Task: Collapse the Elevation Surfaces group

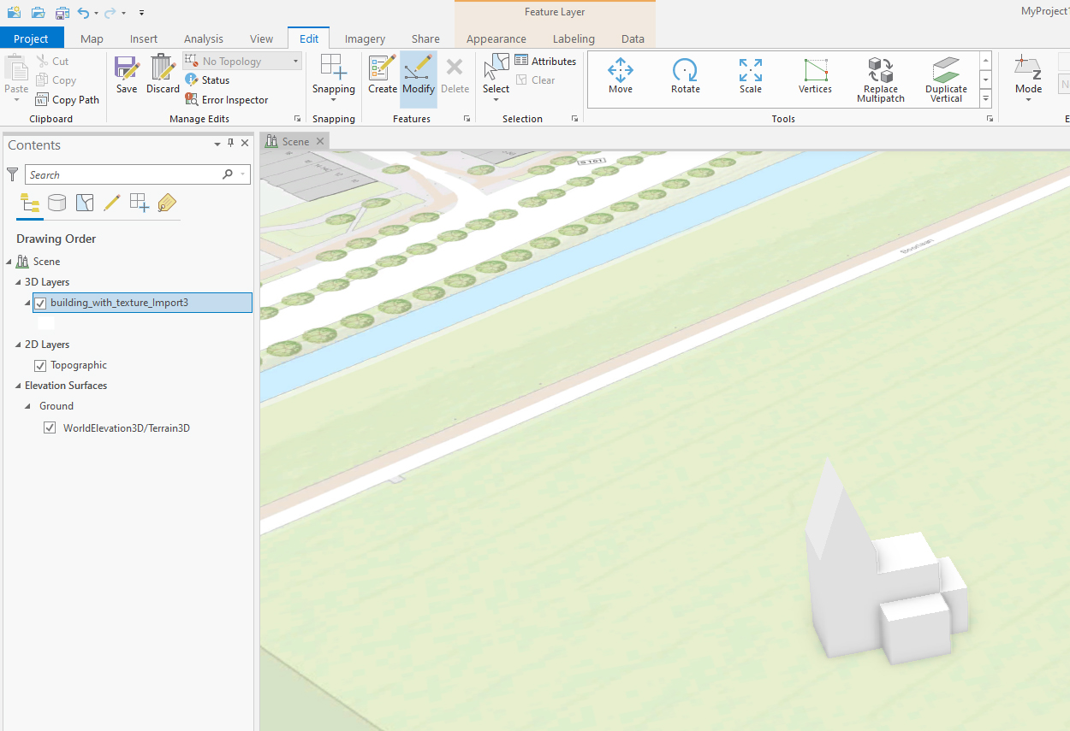Action: click(18, 386)
